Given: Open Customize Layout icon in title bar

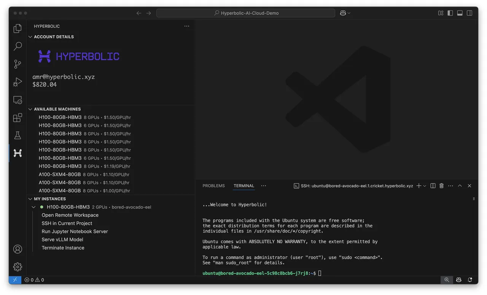Looking at the screenshot, I should (x=441, y=13).
